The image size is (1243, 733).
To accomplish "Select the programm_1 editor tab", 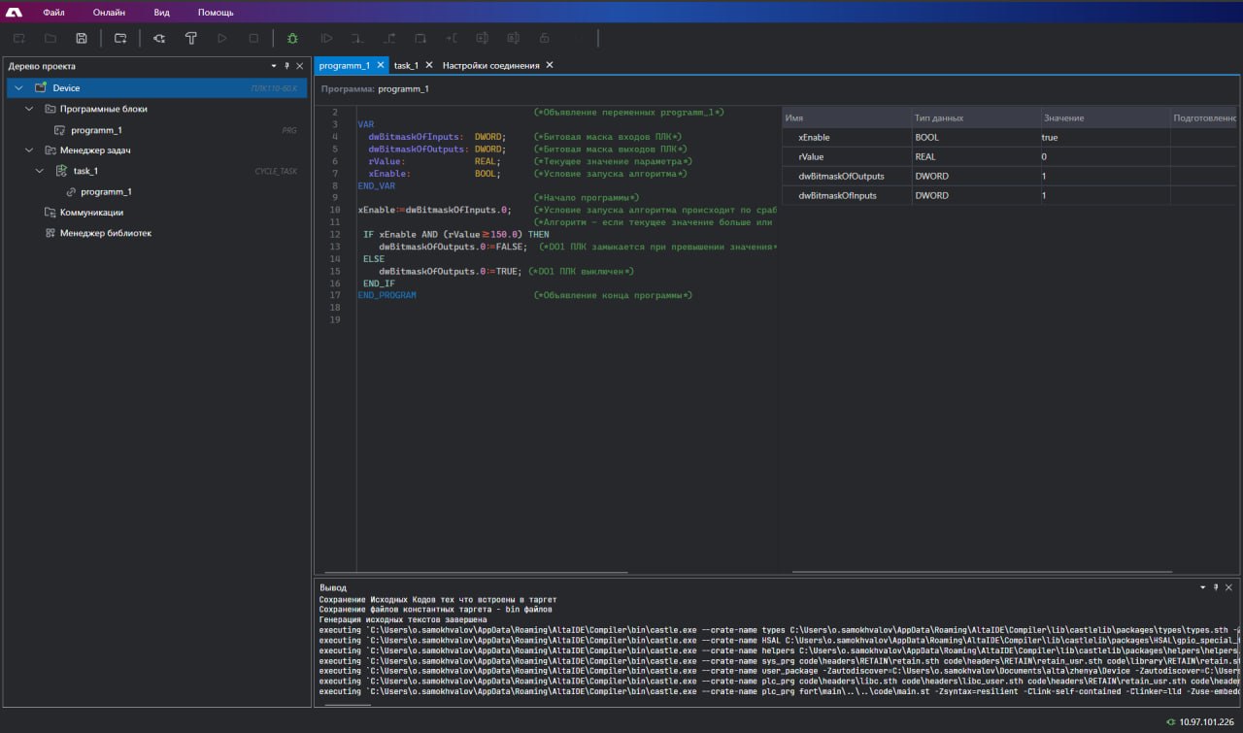I will tap(345, 65).
